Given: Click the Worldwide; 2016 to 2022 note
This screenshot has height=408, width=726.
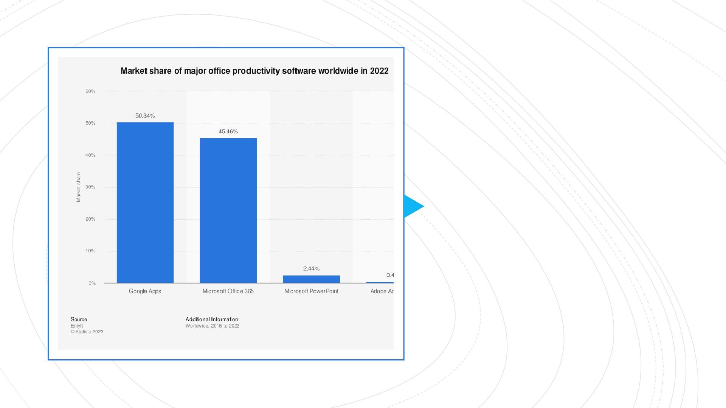Looking at the screenshot, I should point(213,326).
